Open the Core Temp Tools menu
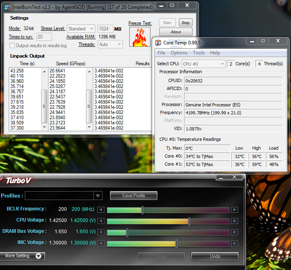Viewport: 291px width, 270px height. pos(199,53)
